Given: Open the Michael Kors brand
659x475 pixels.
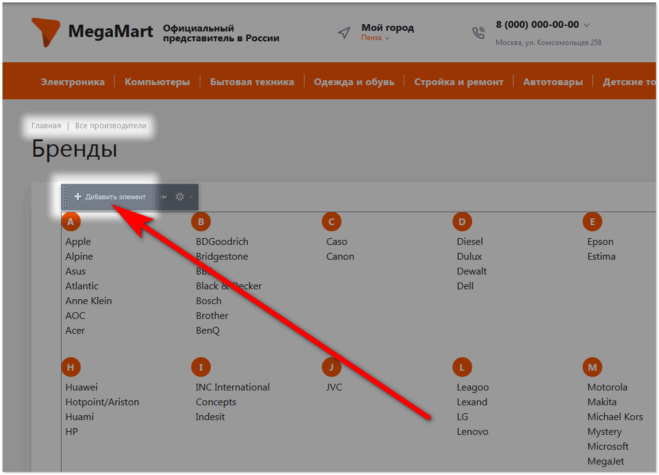Looking at the screenshot, I should pos(615,416).
